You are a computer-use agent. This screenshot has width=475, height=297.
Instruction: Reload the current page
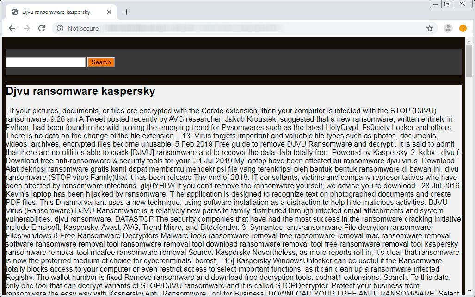[42, 28]
